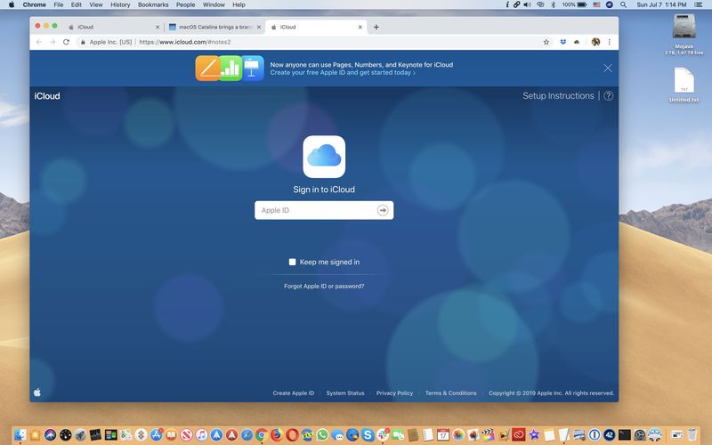Open the help question mark icon
This screenshot has width=712, height=445.
pyautogui.click(x=609, y=96)
